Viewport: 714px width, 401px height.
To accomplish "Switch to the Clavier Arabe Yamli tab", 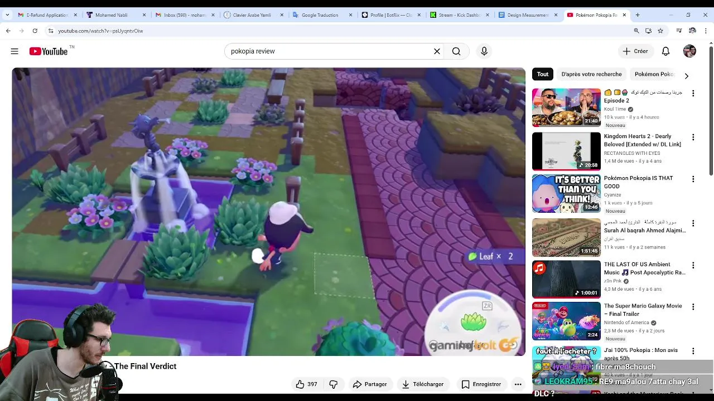I will click(253, 15).
